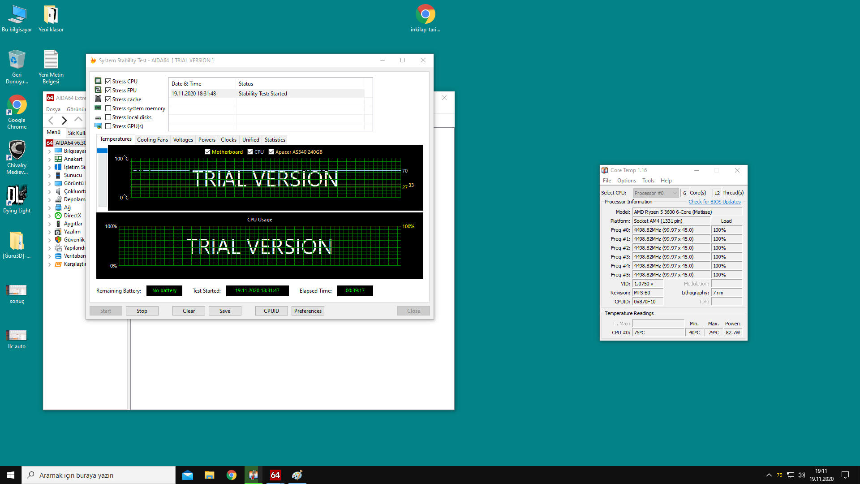
Task: Toggle the Motherboard temperature checkbox
Action: pyautogui.click(x=208, y=152)
